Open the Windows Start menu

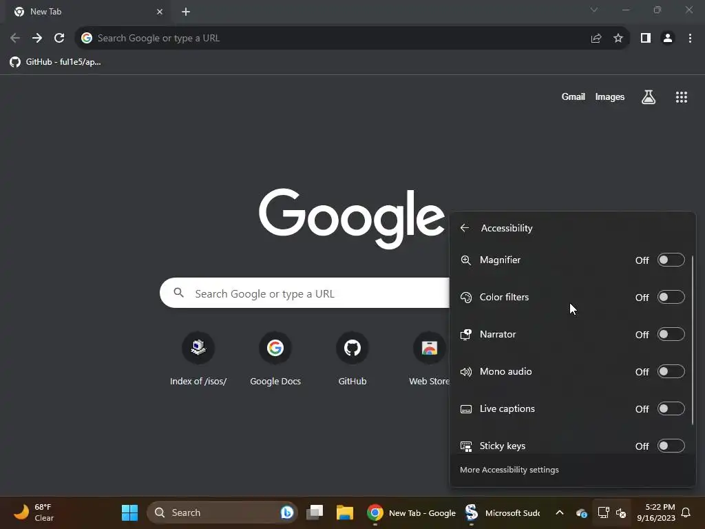pyautogui.click(x=129, y=512)
